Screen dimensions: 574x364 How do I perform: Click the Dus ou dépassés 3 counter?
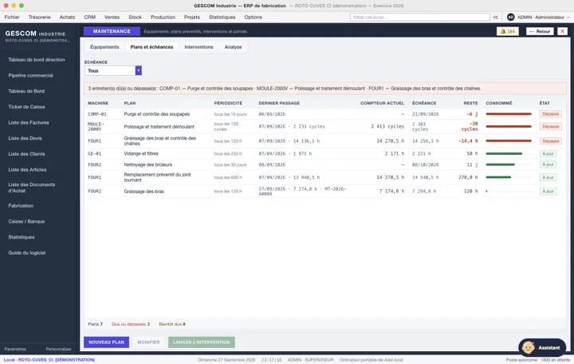pos(131,324)
